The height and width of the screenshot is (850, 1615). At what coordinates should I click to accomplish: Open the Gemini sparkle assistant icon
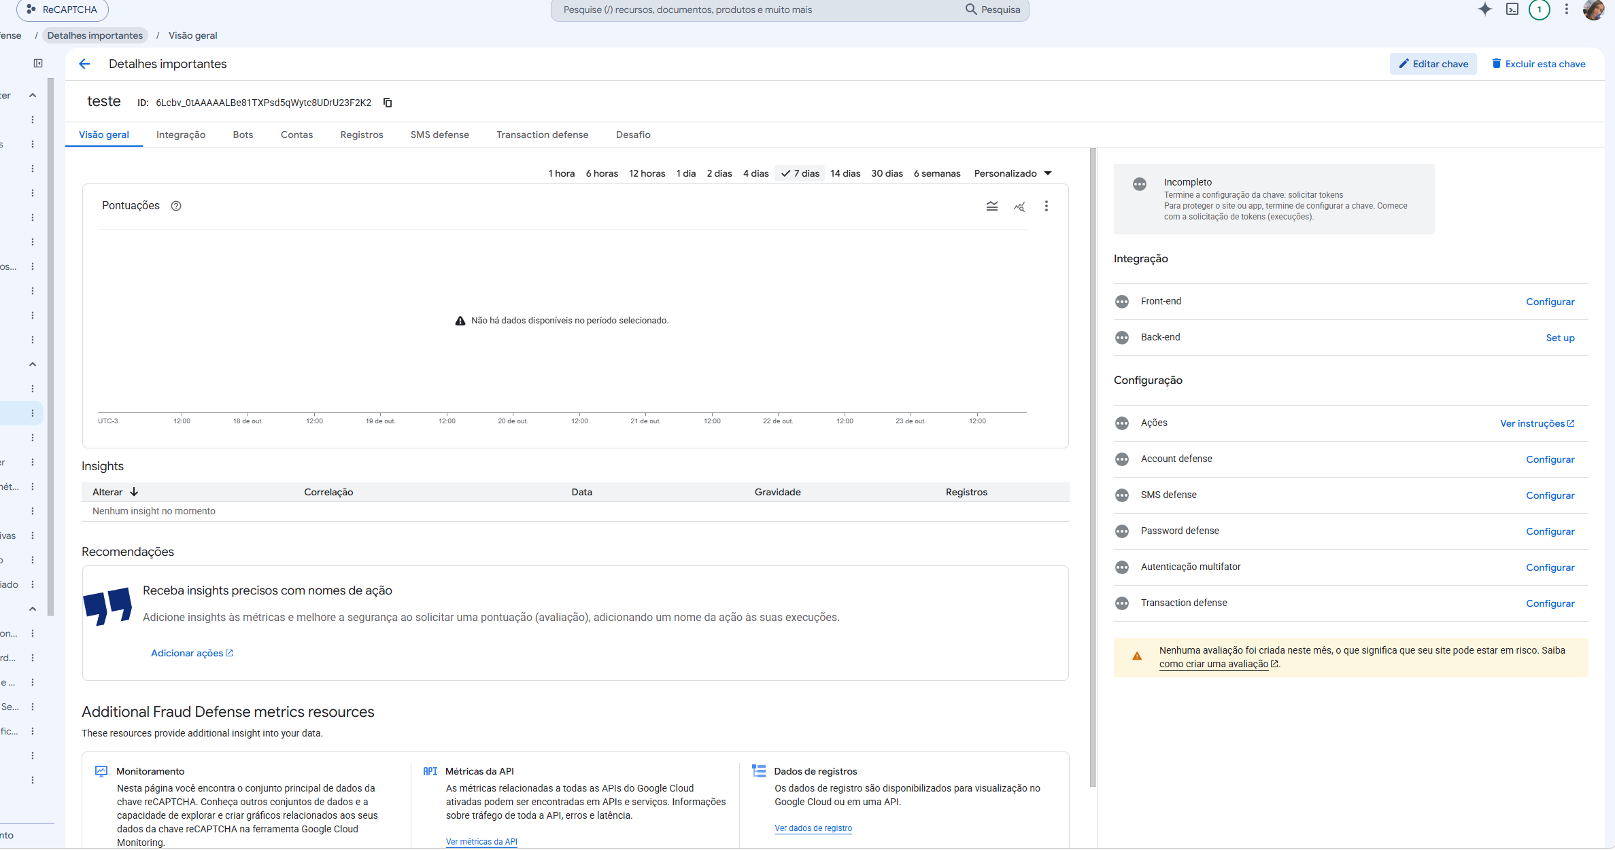click(x=1485, y=9)
